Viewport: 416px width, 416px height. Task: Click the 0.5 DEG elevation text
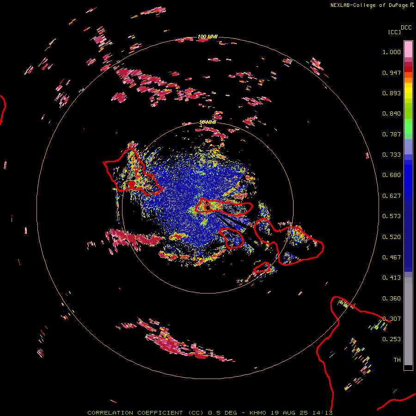coord(222,413)
